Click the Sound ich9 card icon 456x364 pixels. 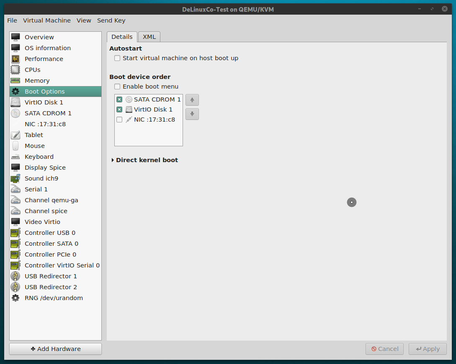tap(15, 178)
